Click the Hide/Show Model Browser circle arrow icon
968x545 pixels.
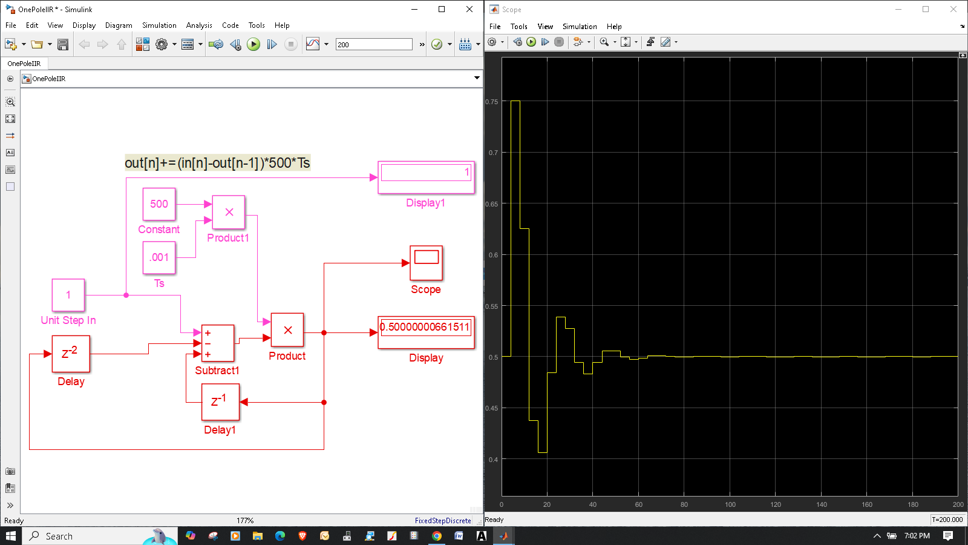click(10, 79)
